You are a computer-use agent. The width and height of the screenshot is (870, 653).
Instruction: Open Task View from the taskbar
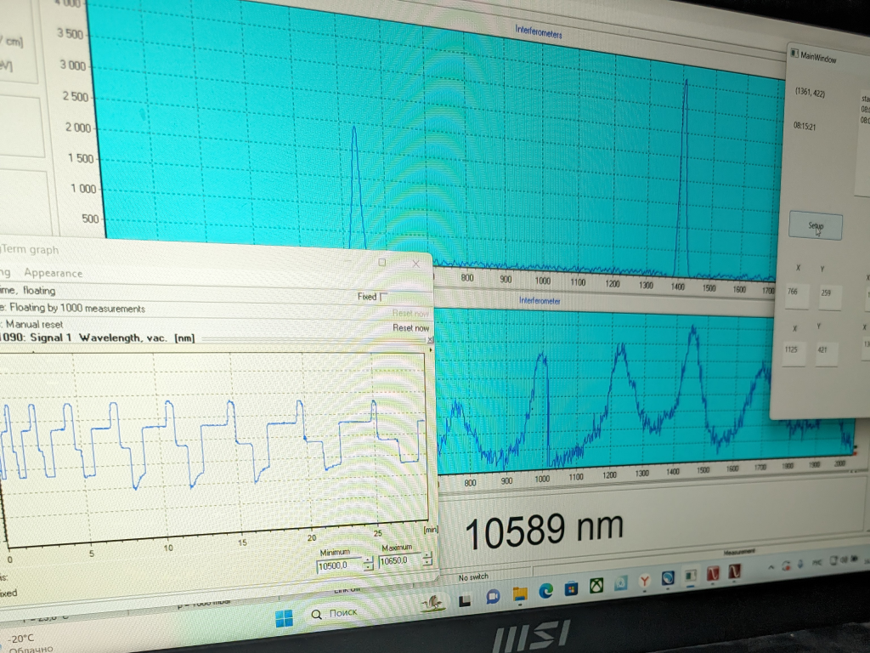point(465,600)
